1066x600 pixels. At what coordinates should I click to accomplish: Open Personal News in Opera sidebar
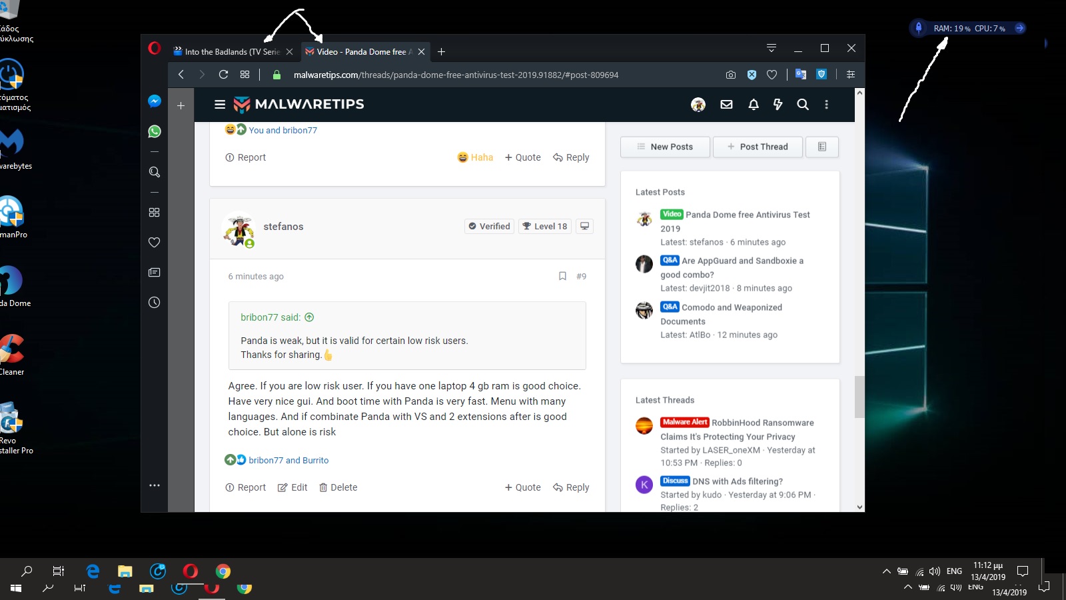155,272
